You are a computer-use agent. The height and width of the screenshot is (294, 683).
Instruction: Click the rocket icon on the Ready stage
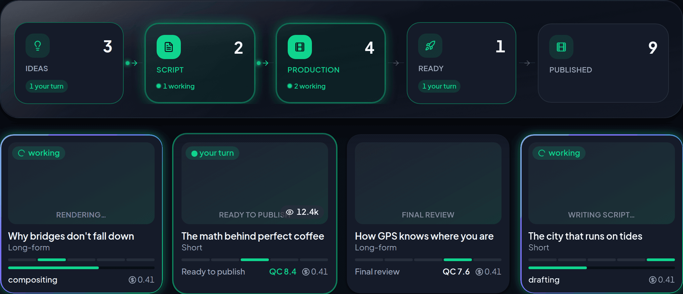[430, 46]
